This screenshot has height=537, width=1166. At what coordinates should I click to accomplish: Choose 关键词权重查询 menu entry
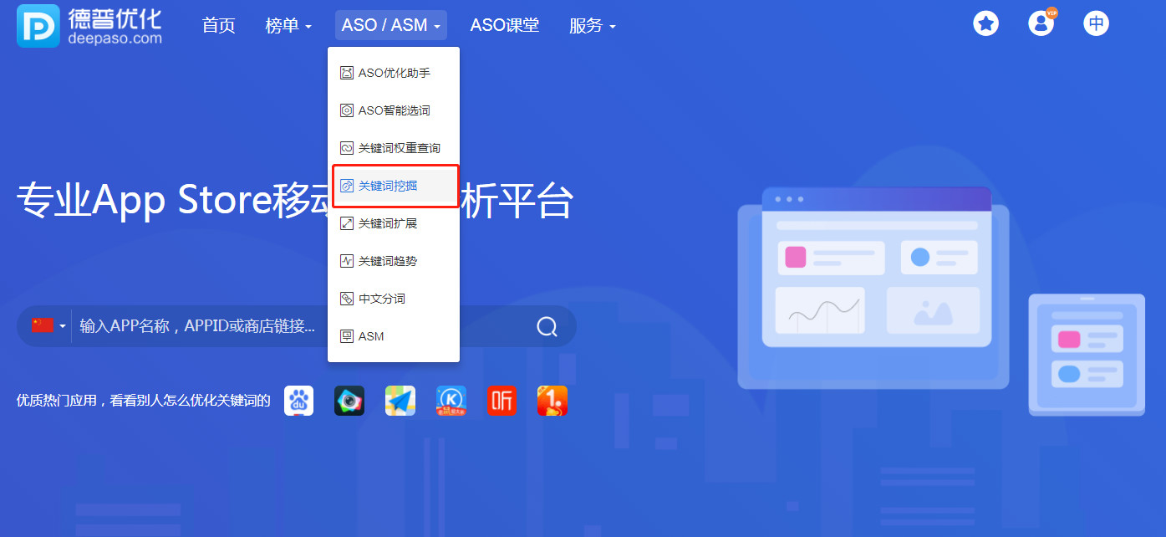pos(394,148)
